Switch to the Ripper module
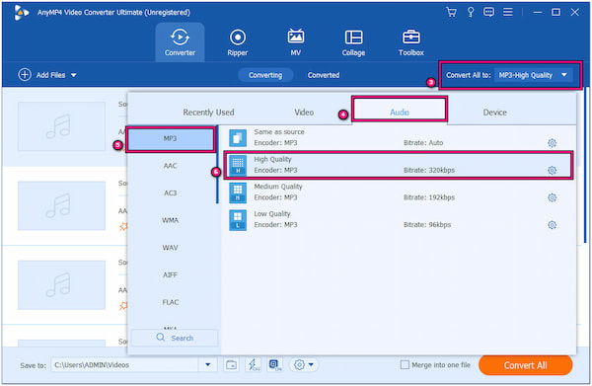The height and width of the screenshot is (386, 592). click(238, 42)
